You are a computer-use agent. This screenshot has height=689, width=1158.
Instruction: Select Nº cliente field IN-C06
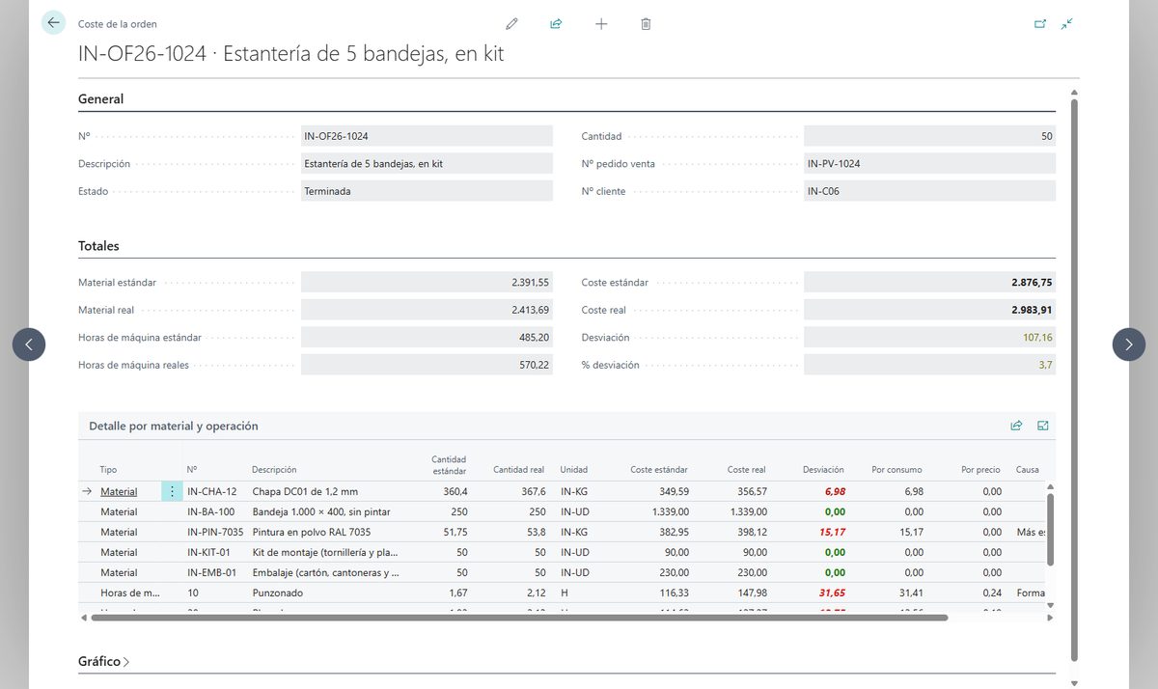(x=929, y=191)
